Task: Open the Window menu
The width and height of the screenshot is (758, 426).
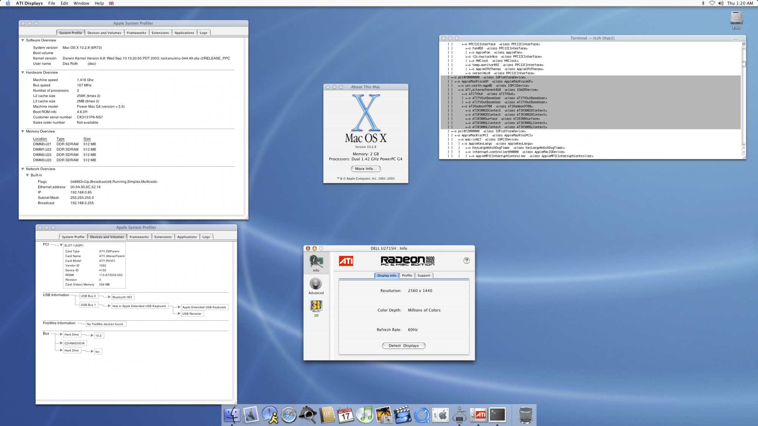Action: [x=81, y=3]
